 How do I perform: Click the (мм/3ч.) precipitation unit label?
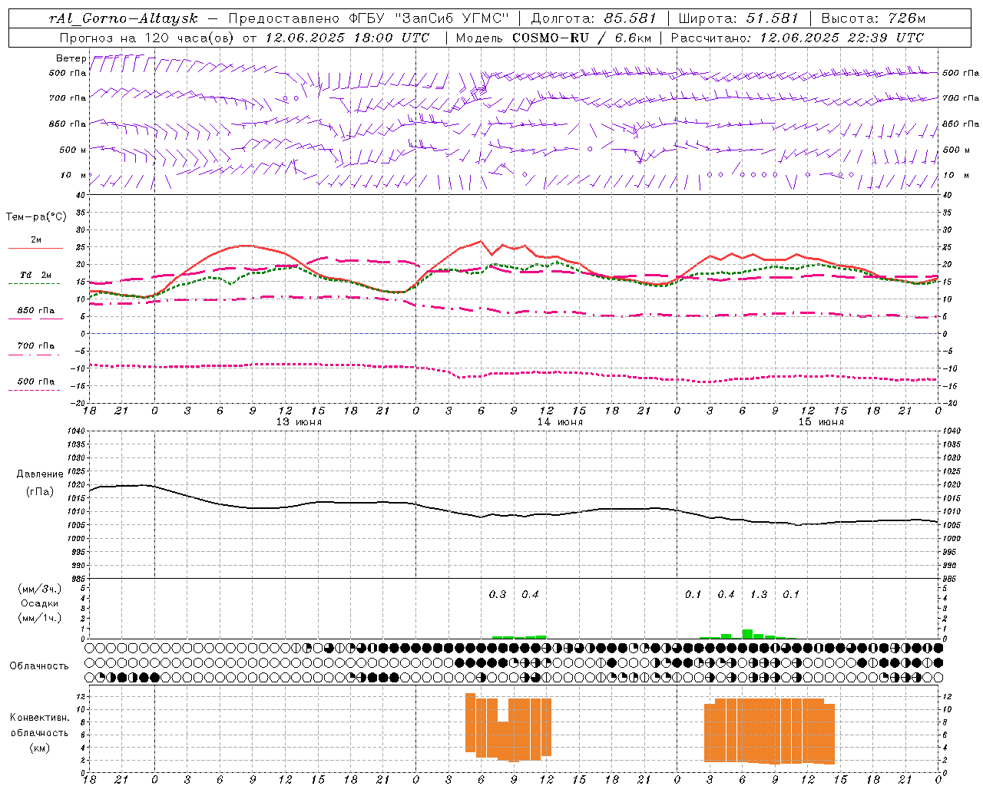coord(40,589)
